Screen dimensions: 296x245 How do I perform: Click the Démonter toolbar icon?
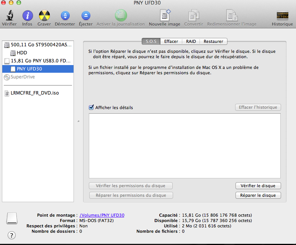pos(65,16)
